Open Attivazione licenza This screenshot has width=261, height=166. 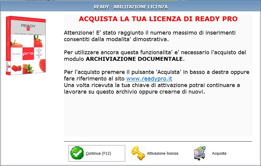(x=162, y=153)
